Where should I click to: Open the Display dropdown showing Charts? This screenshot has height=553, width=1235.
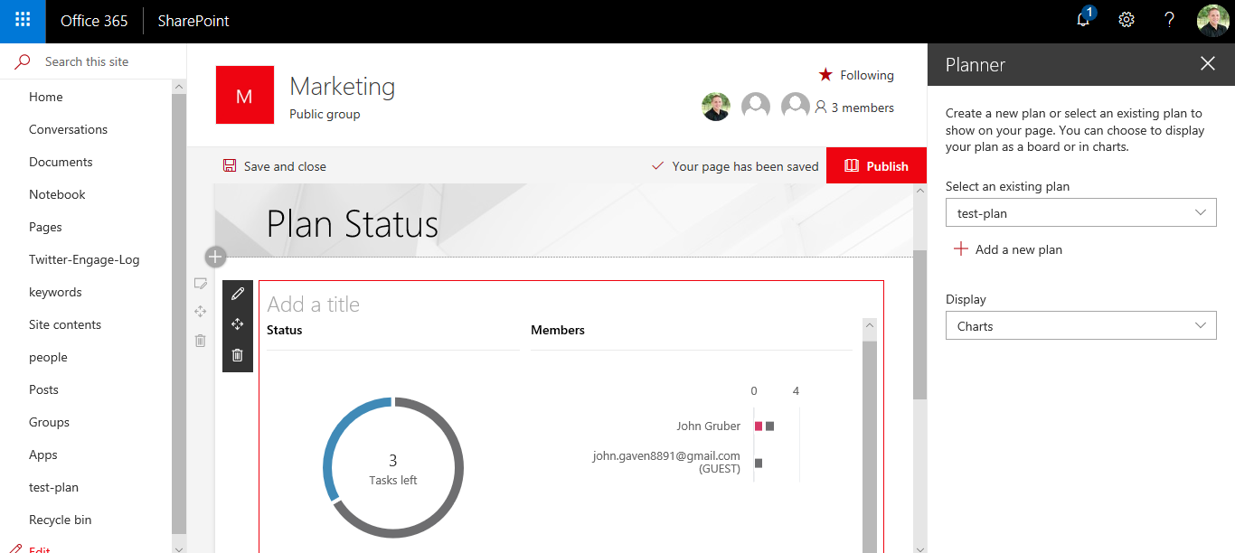point(1081,326)
